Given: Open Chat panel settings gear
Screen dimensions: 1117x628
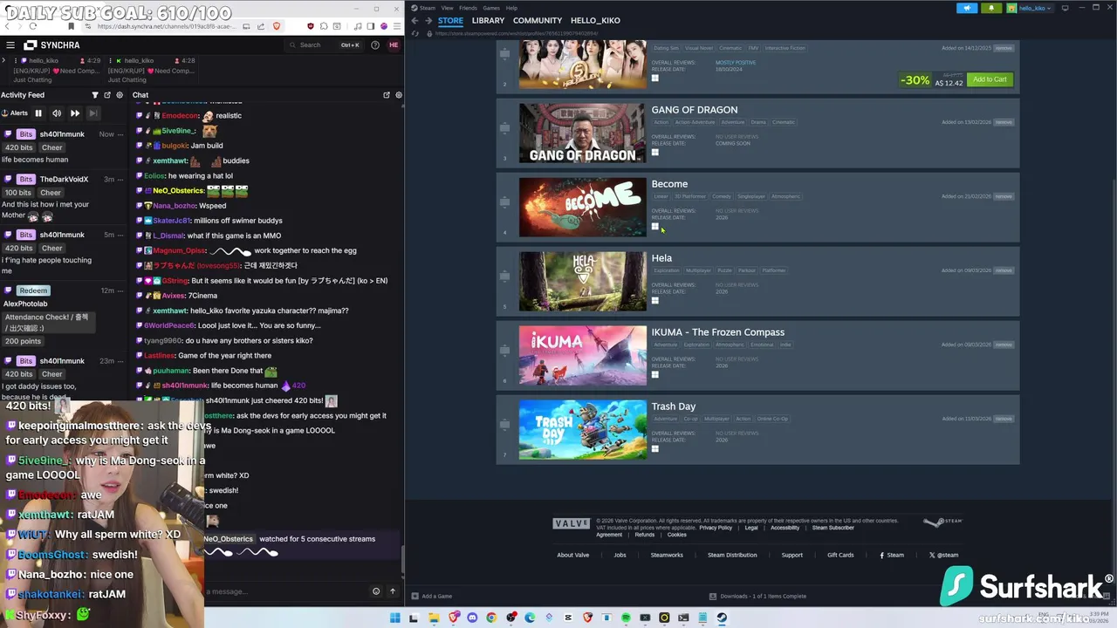Looking at the screenshot, I should (x=399, y=95).
